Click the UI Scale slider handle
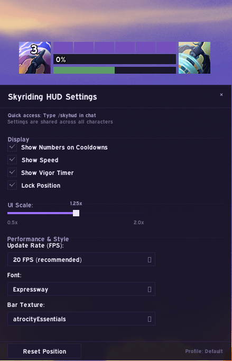 pyautogui.click(x=76, y=213)
